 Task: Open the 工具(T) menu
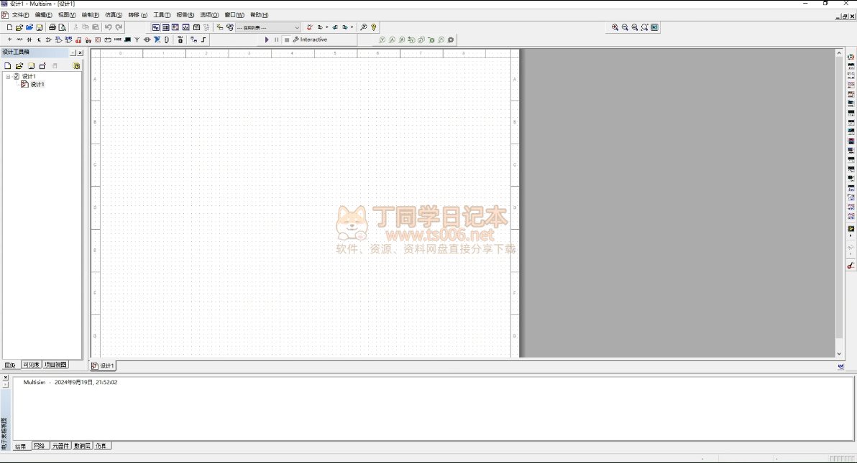(x=162, y=14)
